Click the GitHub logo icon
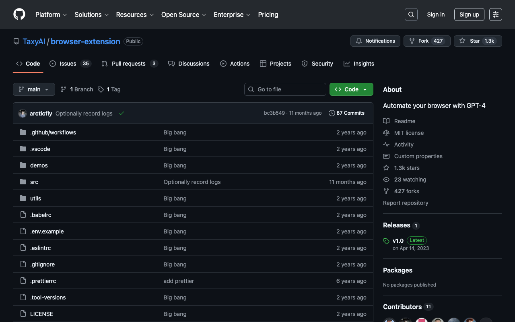 [19, 14]
